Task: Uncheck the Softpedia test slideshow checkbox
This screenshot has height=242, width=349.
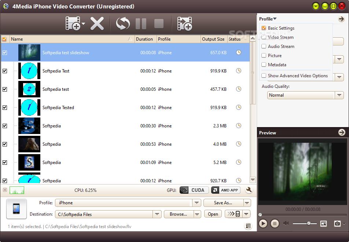Action: click(5, 53)
